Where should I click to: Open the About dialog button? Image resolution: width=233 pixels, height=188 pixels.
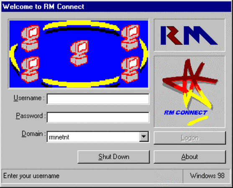tap(190, 157)
